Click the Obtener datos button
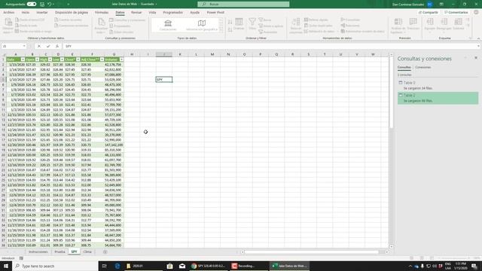This screenshot has height=271, width=482. (x=8, y=25)
